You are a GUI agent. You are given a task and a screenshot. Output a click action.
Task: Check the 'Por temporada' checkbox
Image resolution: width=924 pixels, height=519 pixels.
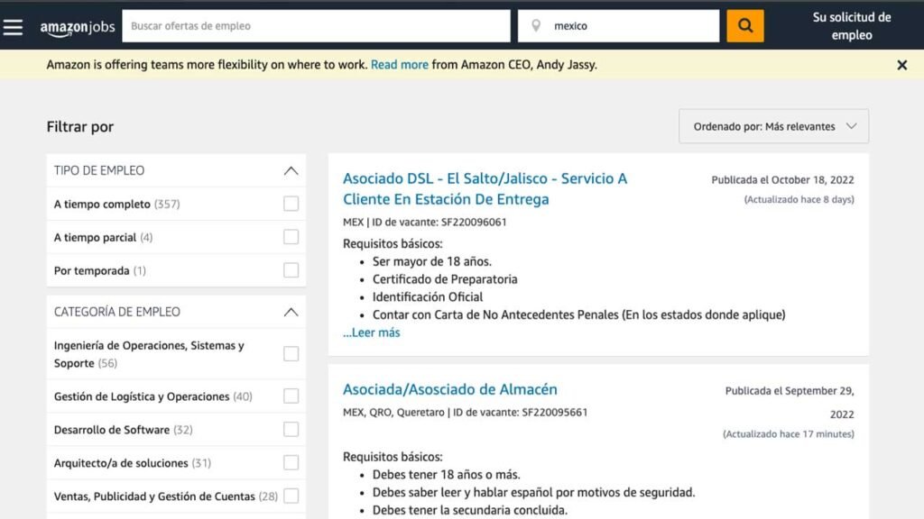coord(291,270)
